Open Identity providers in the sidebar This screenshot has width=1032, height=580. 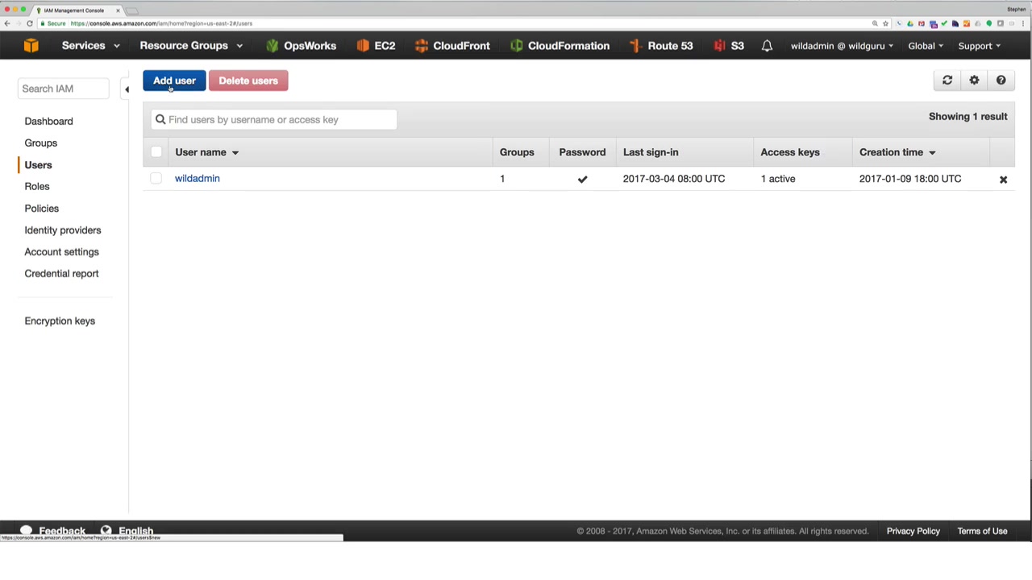[63, 230]
